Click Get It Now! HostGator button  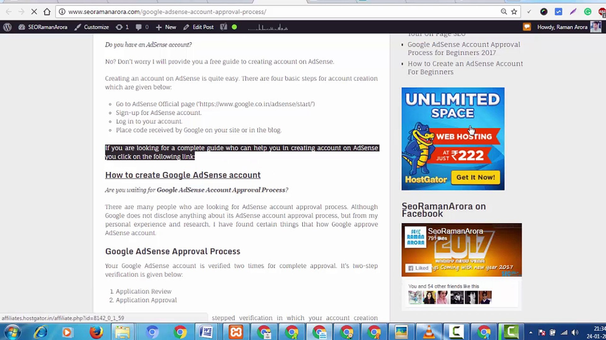click(x=475, y=178)
